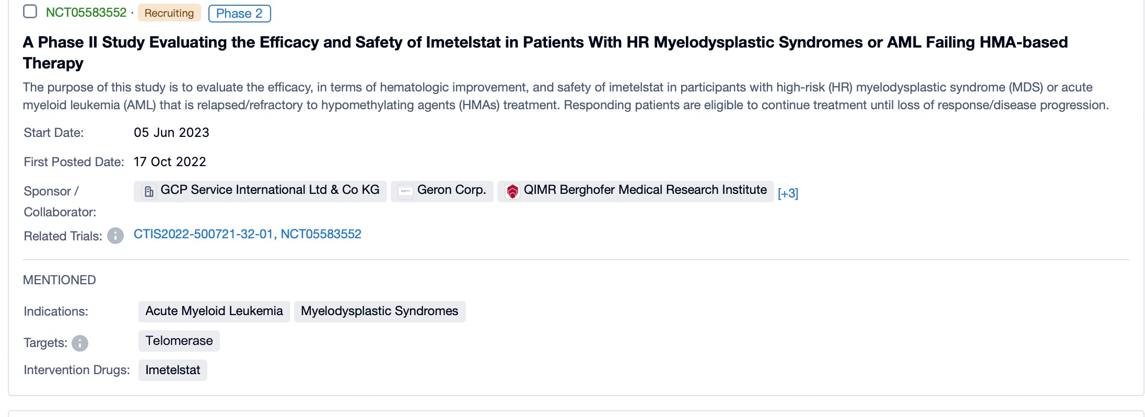Open QIMR Berghofer Medical Research Institute chip

pos(645,190)
